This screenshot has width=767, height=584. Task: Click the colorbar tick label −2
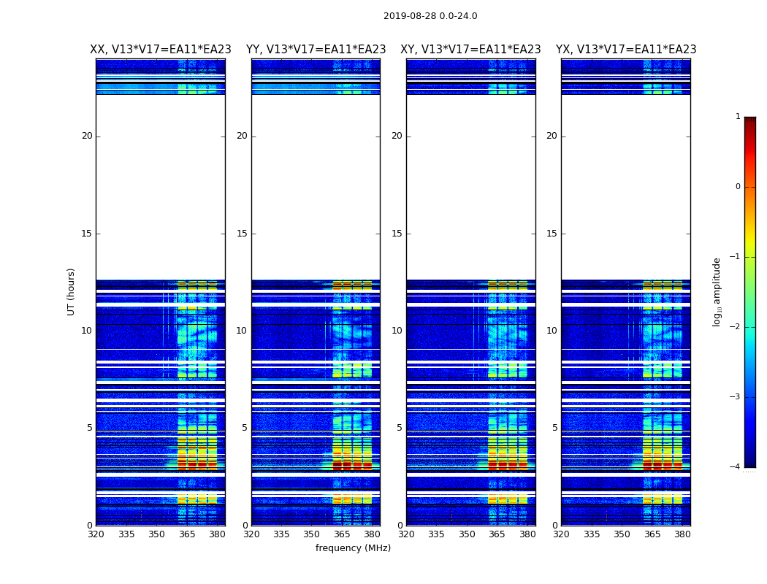735,327
